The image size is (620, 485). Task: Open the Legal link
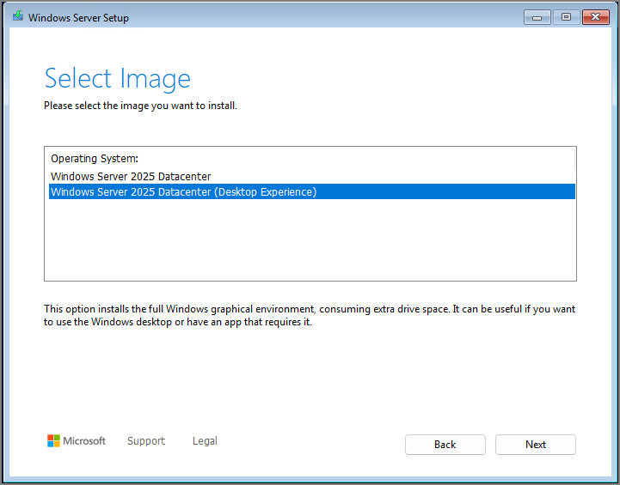[205, 441]
